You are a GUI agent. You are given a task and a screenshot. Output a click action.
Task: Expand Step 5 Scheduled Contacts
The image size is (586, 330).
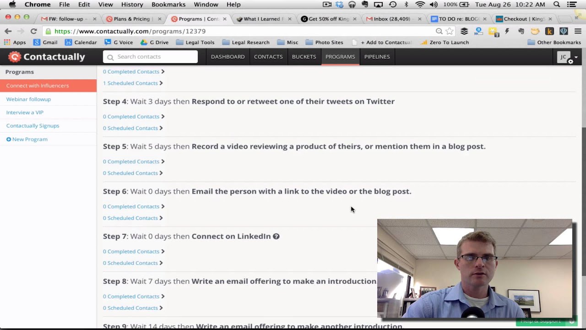point(133,173)
